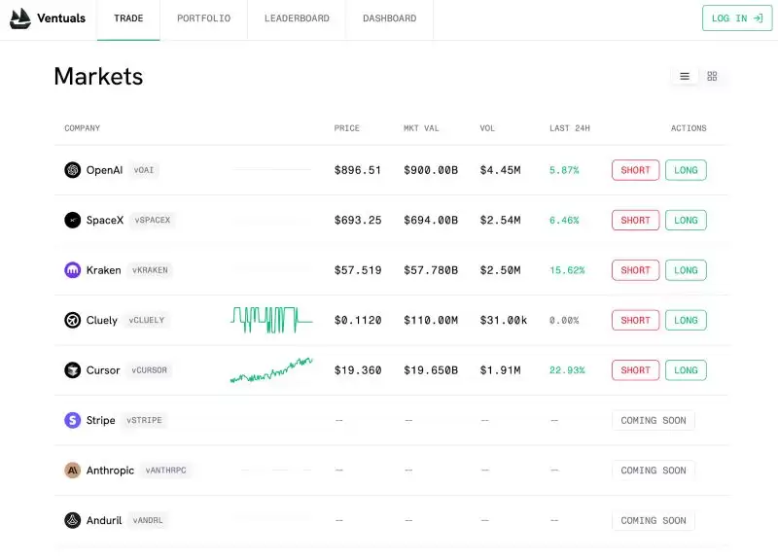Click the vKRAKEN ticker tag

click(150, 270)
